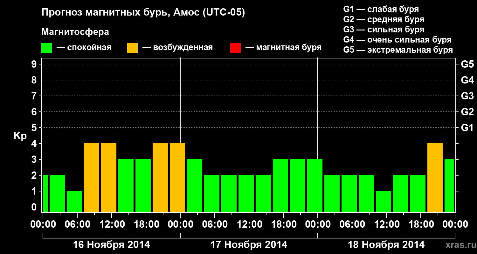This screenshot has width=477, height=254.
Task: Click the '— возбужденная' legend label
Action: (177, 48)
